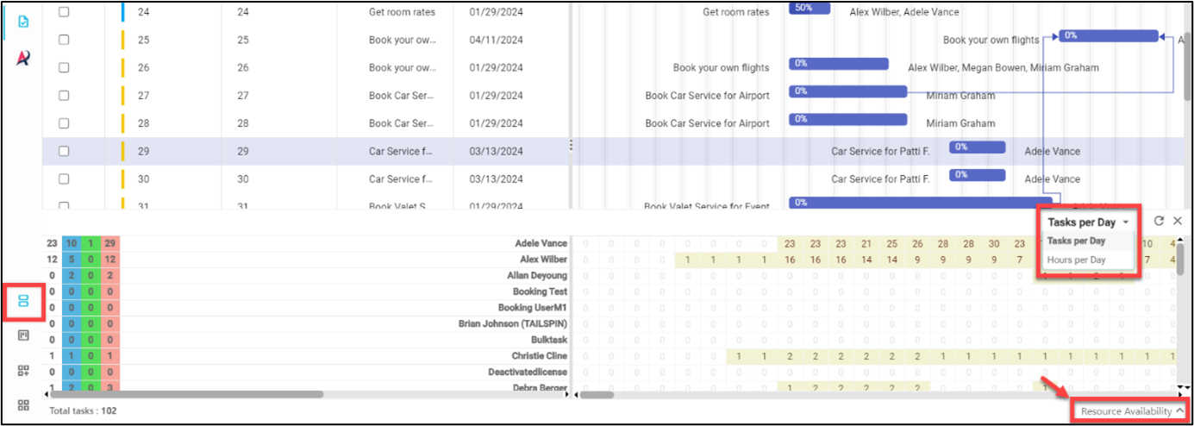This screenshot has height=426, width=1194.
Task: Click the board view icon in sidebar
Action: tap(23, 335)
